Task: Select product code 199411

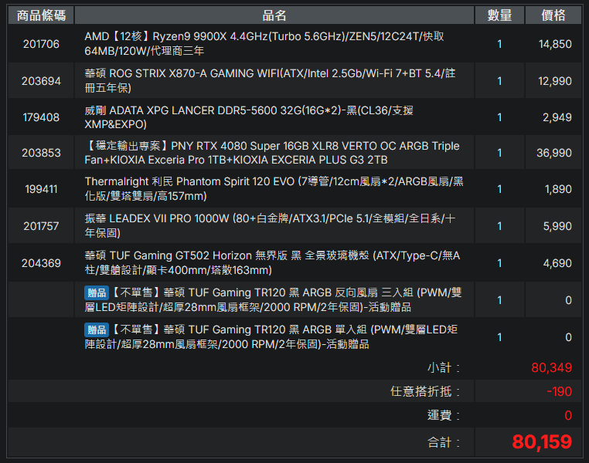Action: point(41,189)
